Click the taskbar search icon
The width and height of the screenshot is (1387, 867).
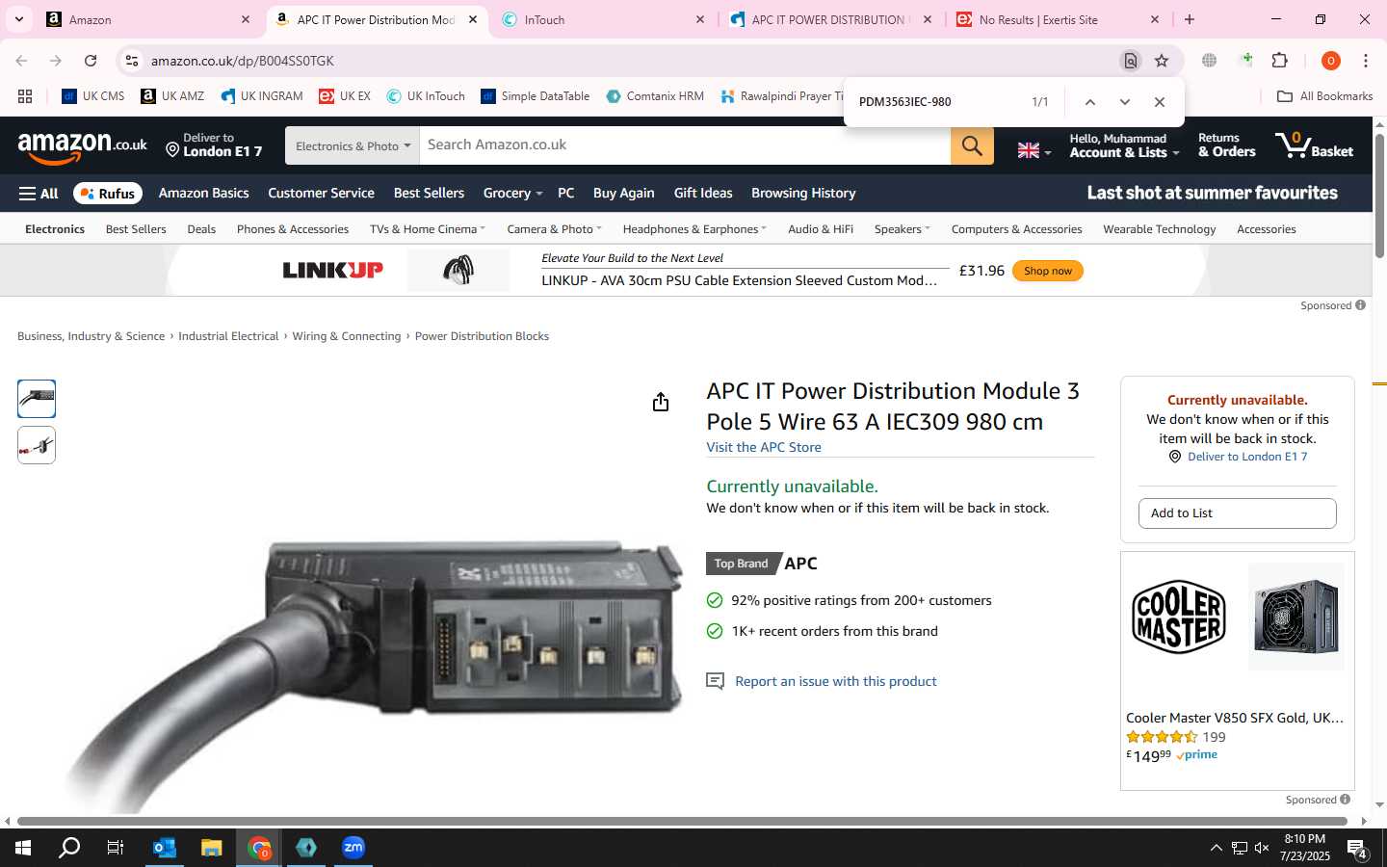(69, 848)
